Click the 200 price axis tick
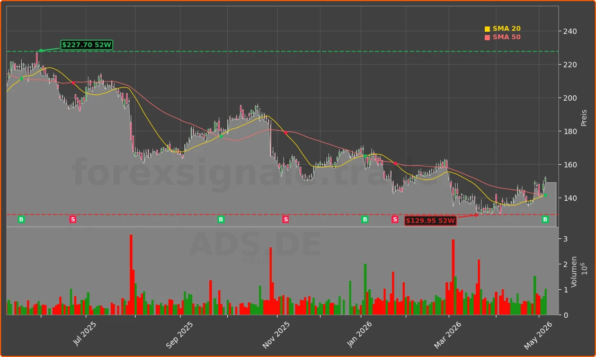 [570, 98]
